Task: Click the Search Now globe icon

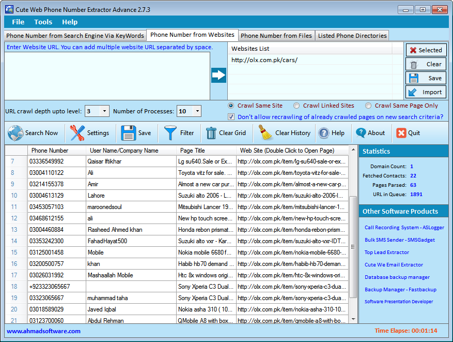Action: coord(15,133)
